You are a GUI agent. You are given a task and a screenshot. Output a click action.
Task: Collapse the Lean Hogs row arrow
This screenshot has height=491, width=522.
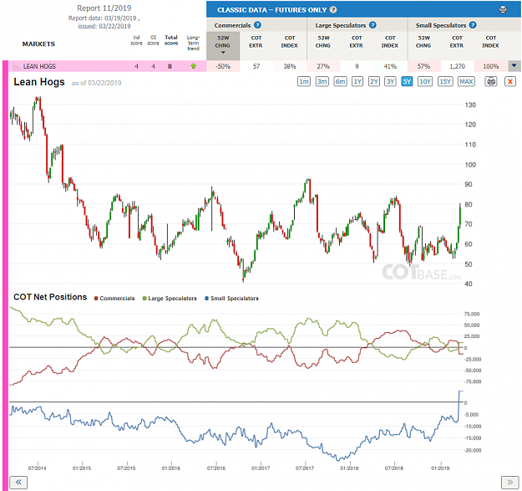pos(514,66)
